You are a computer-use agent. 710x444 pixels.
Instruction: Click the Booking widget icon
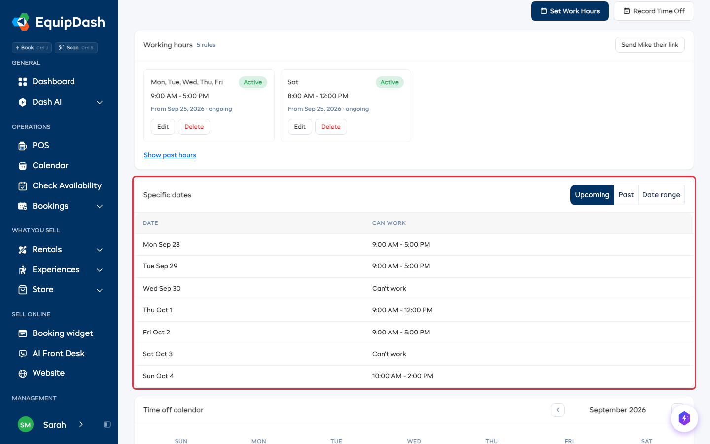(x=23, y=333)
